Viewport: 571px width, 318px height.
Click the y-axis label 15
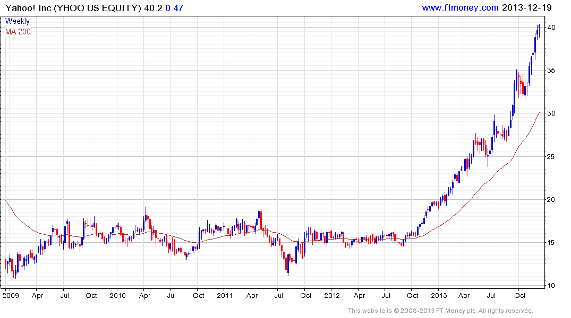pos(551,242)
